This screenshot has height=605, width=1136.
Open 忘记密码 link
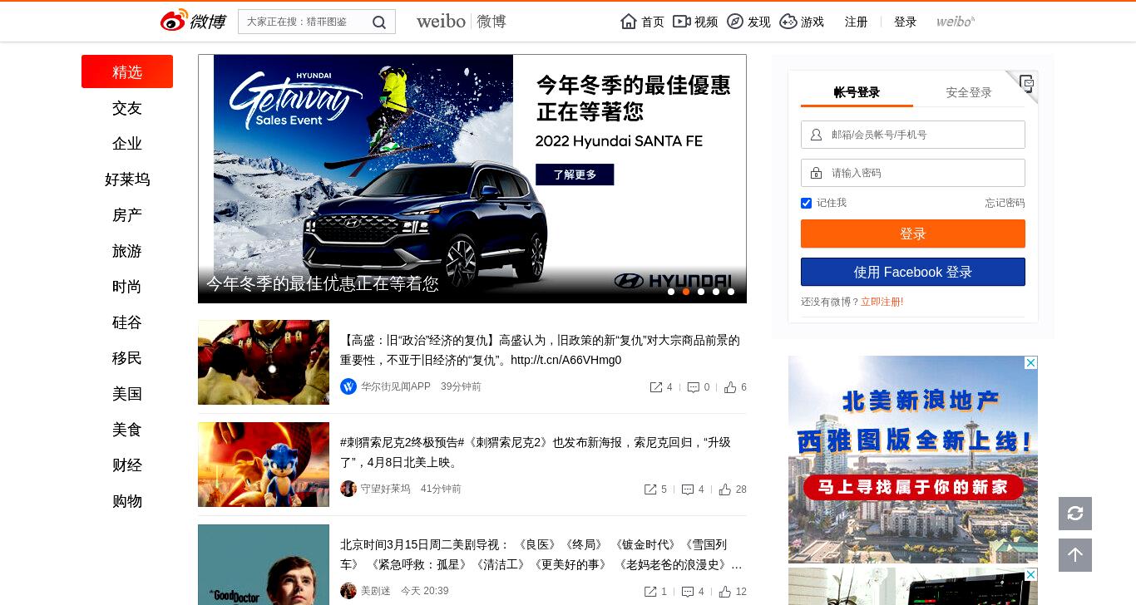click(x=1005, y=203)
